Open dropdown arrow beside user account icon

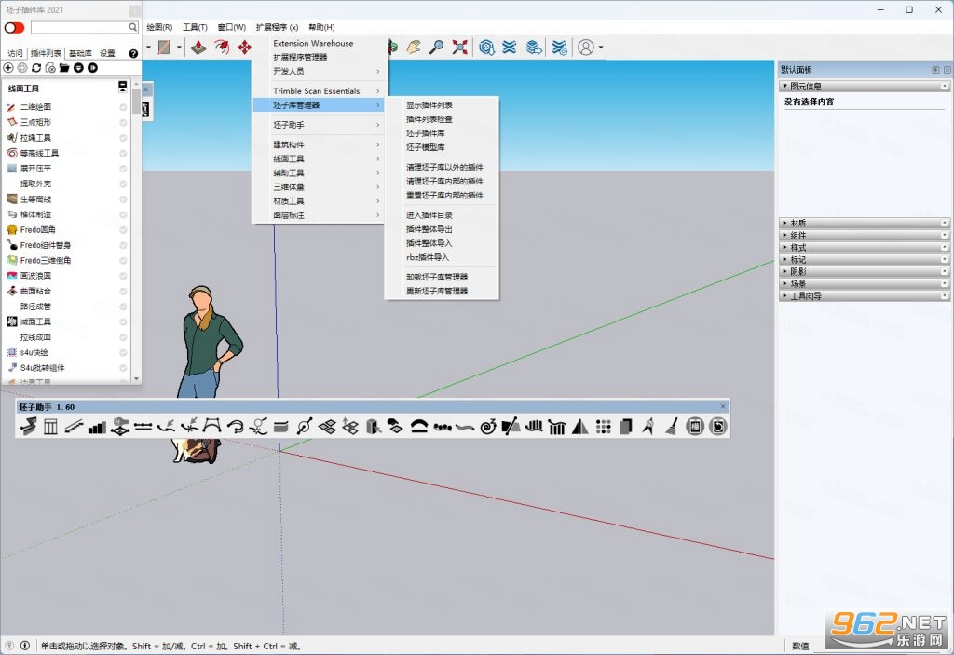[601, 48]
